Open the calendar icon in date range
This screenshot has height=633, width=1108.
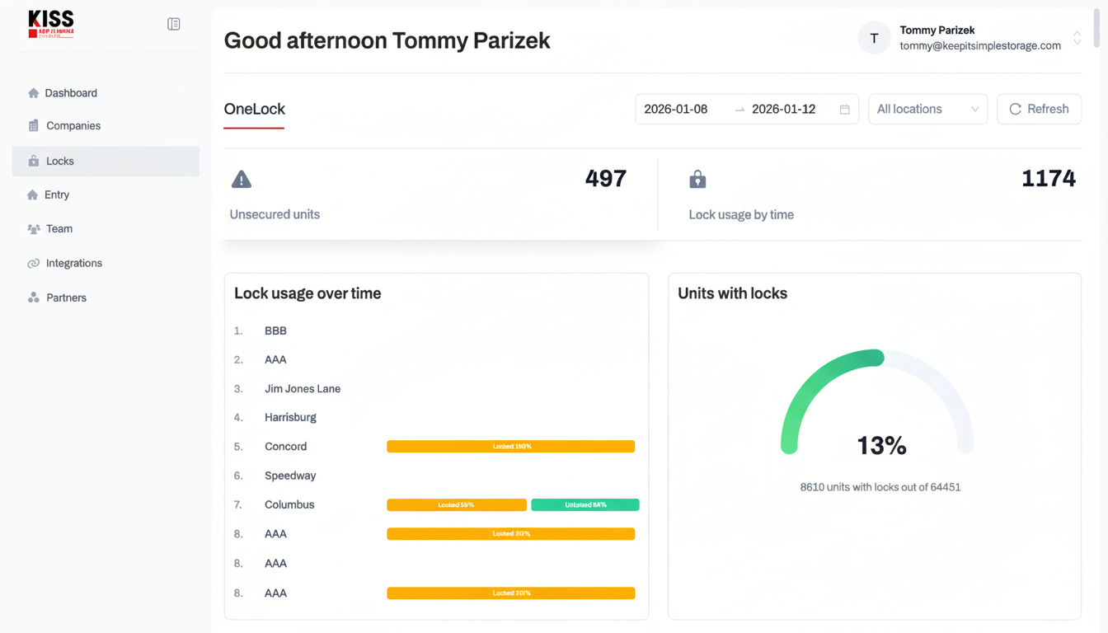[844, 110]
